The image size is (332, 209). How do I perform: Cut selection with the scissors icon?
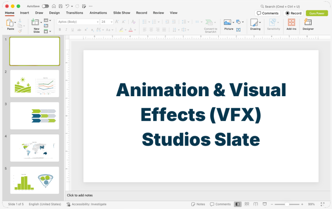coord(20,20)
